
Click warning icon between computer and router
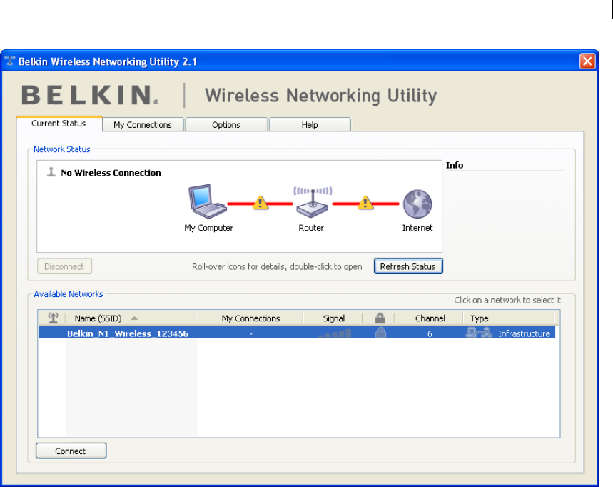tap(260, 203)
